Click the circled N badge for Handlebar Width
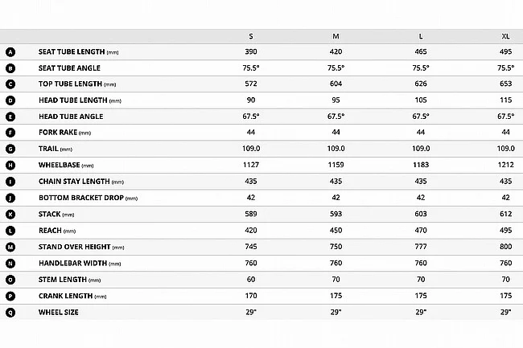 pyautogui.click(x=10, y=263)
